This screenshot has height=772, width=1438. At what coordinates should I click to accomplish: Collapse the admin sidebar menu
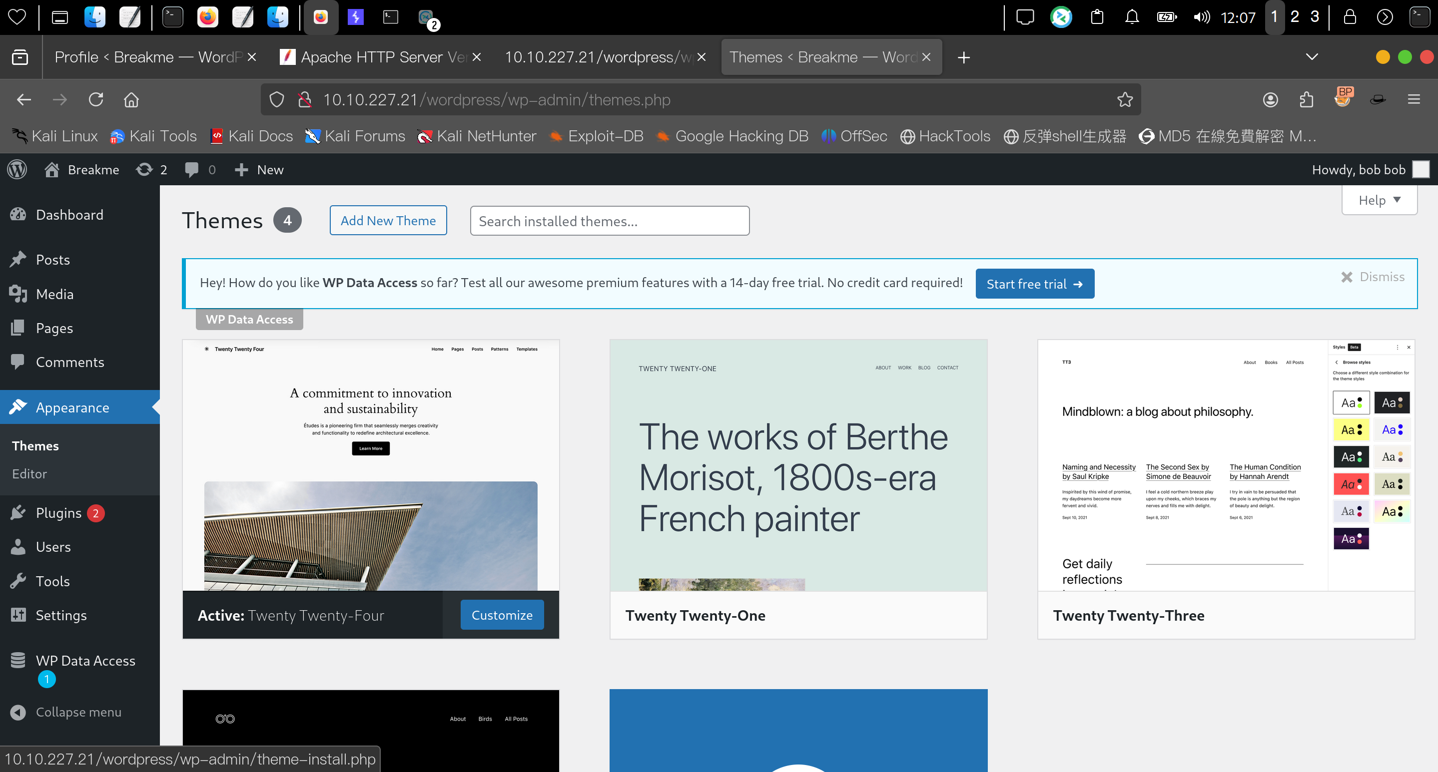(x=78, y=712)
